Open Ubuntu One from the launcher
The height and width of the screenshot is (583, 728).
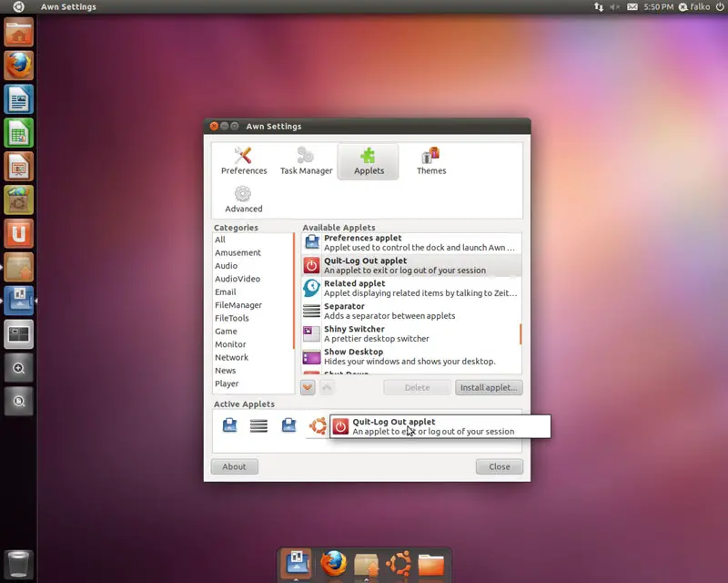18,233
